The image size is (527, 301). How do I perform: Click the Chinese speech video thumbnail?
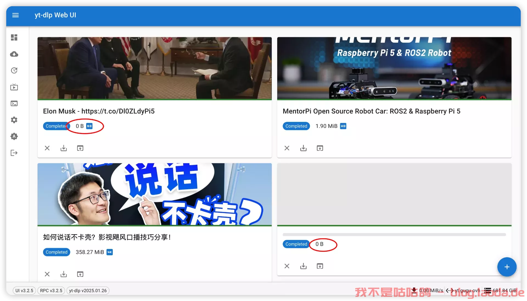pos(155,194)
